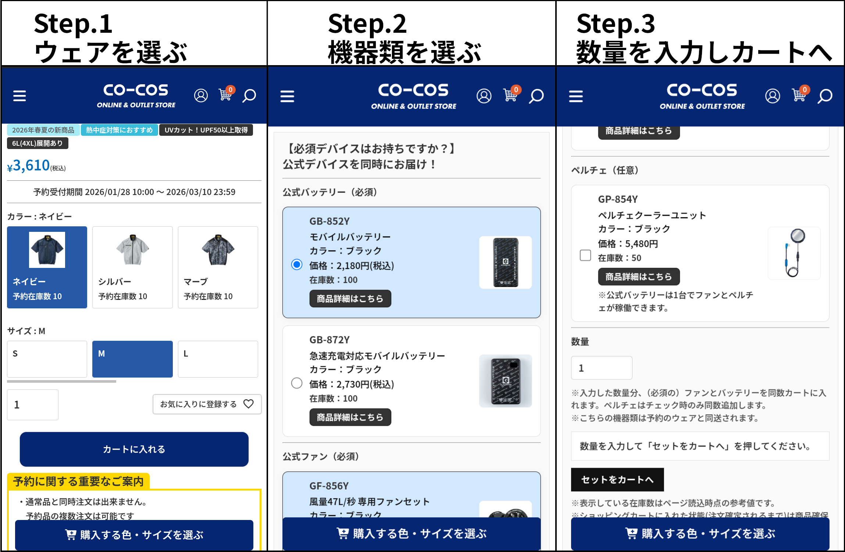Viewport: 845px width, 552px height.
Task: Open account icon in Step.1 header
Action: (x=201, y=95)
